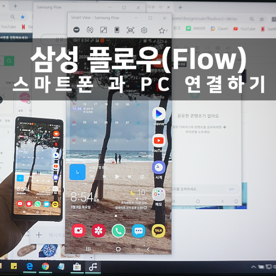This screenshot has width=276, height=276.
Task: Launch the Gallery flower app in the dock
Action: click(98, 231)
